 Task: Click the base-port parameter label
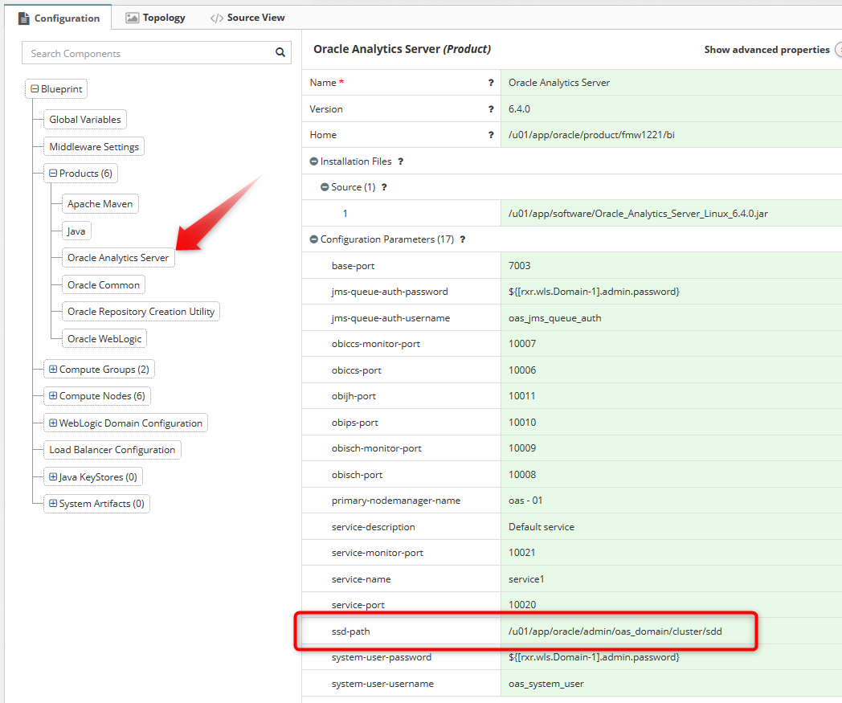tap(353, 266)
